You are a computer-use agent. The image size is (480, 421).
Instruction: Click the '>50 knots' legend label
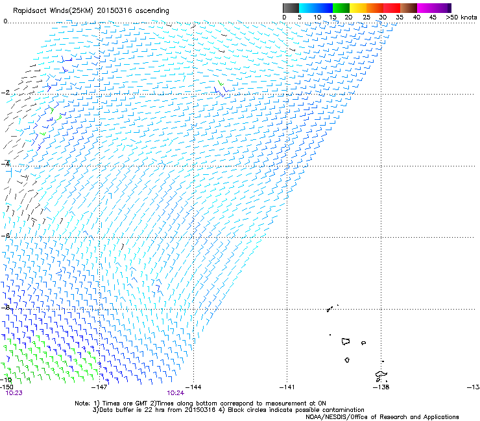tap(461, 17)
